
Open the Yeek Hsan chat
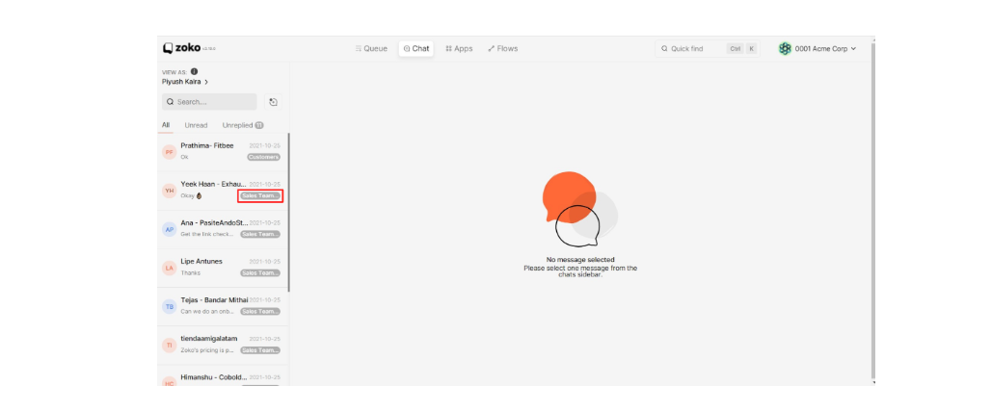pyautogui.click(x=223, y=190)
